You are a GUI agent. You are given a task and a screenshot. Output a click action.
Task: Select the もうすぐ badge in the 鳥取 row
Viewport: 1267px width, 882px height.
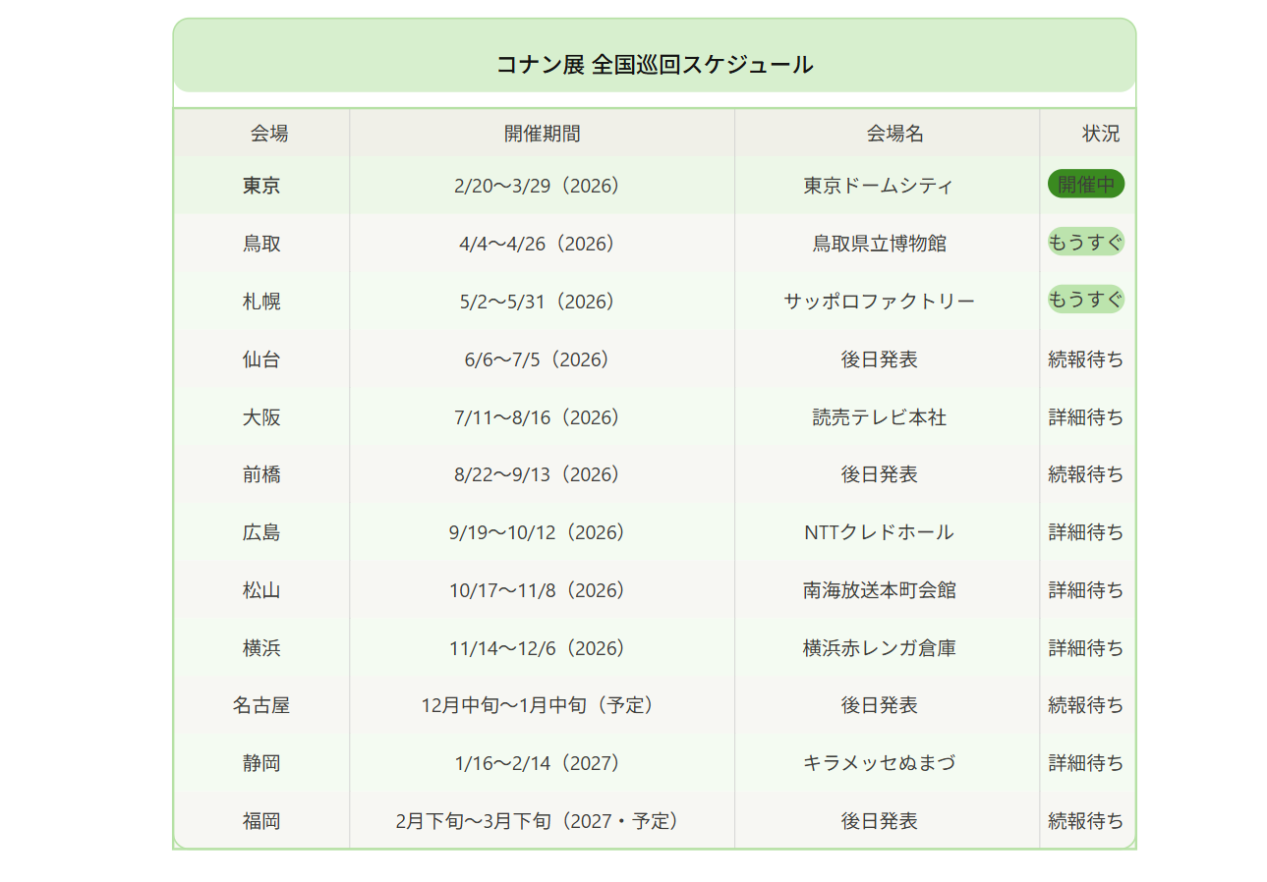point(1085,243)
